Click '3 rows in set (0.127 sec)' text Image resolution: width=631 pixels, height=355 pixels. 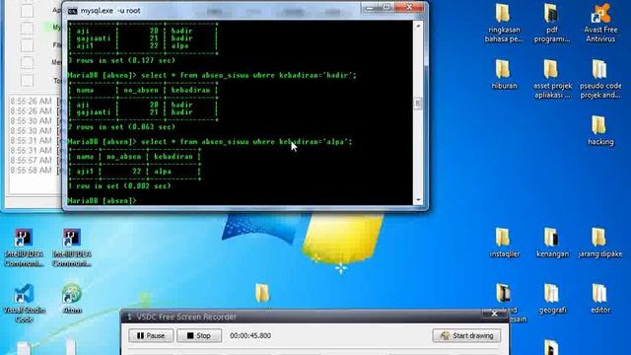122,60
